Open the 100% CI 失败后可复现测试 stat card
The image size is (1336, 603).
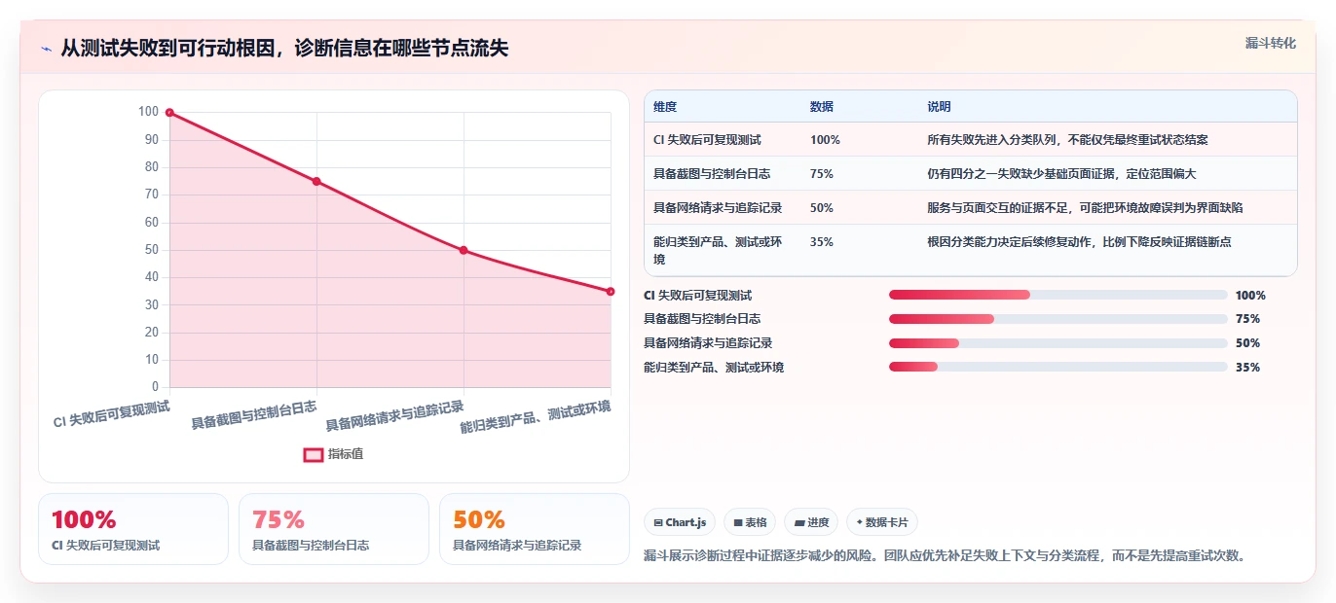pyautogui.click(x=133, y=529)
